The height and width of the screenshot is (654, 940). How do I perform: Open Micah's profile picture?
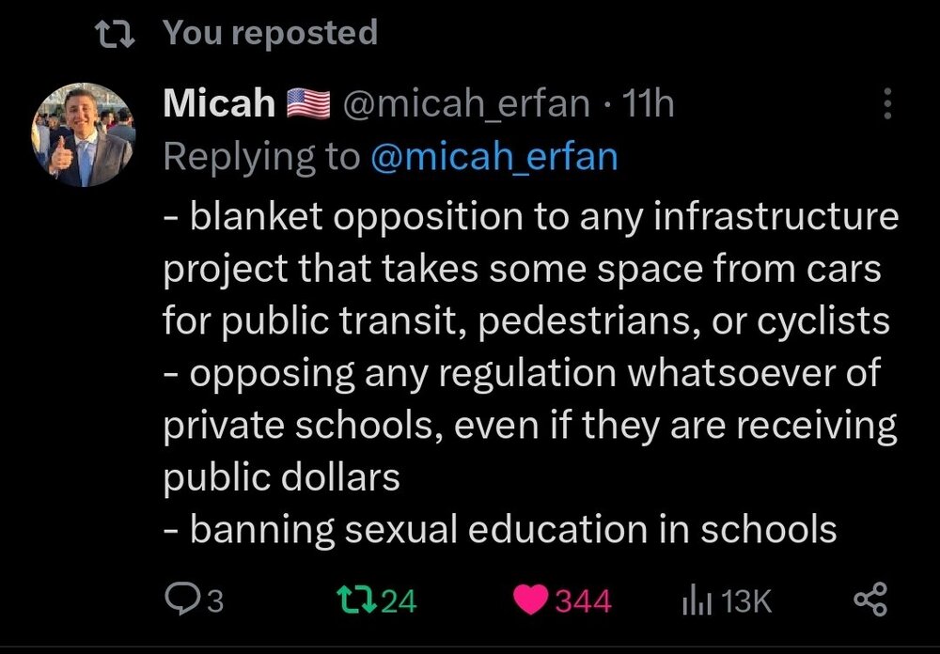coord(83,134)
